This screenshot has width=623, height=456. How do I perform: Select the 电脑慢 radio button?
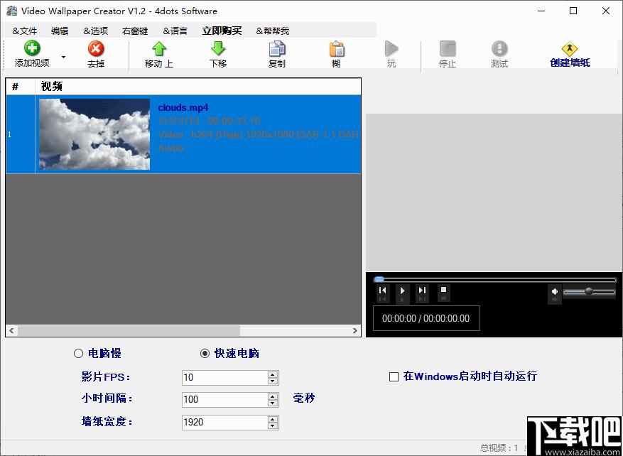tap(78, 354)
